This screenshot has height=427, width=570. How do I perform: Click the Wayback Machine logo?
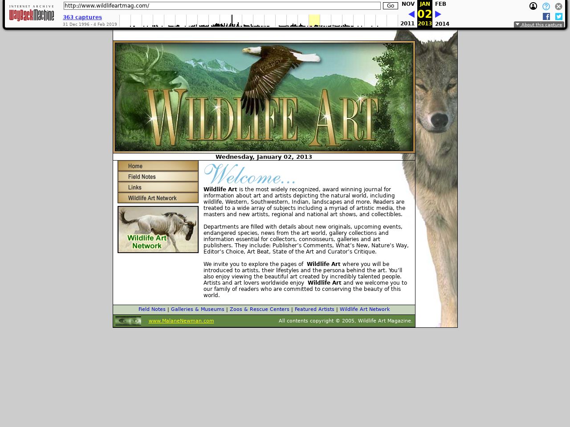pos(32,14)
